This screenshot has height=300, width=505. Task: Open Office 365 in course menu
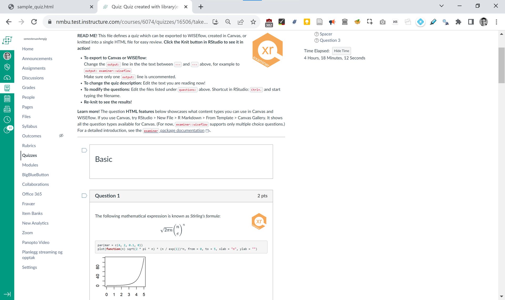[32, 194]
